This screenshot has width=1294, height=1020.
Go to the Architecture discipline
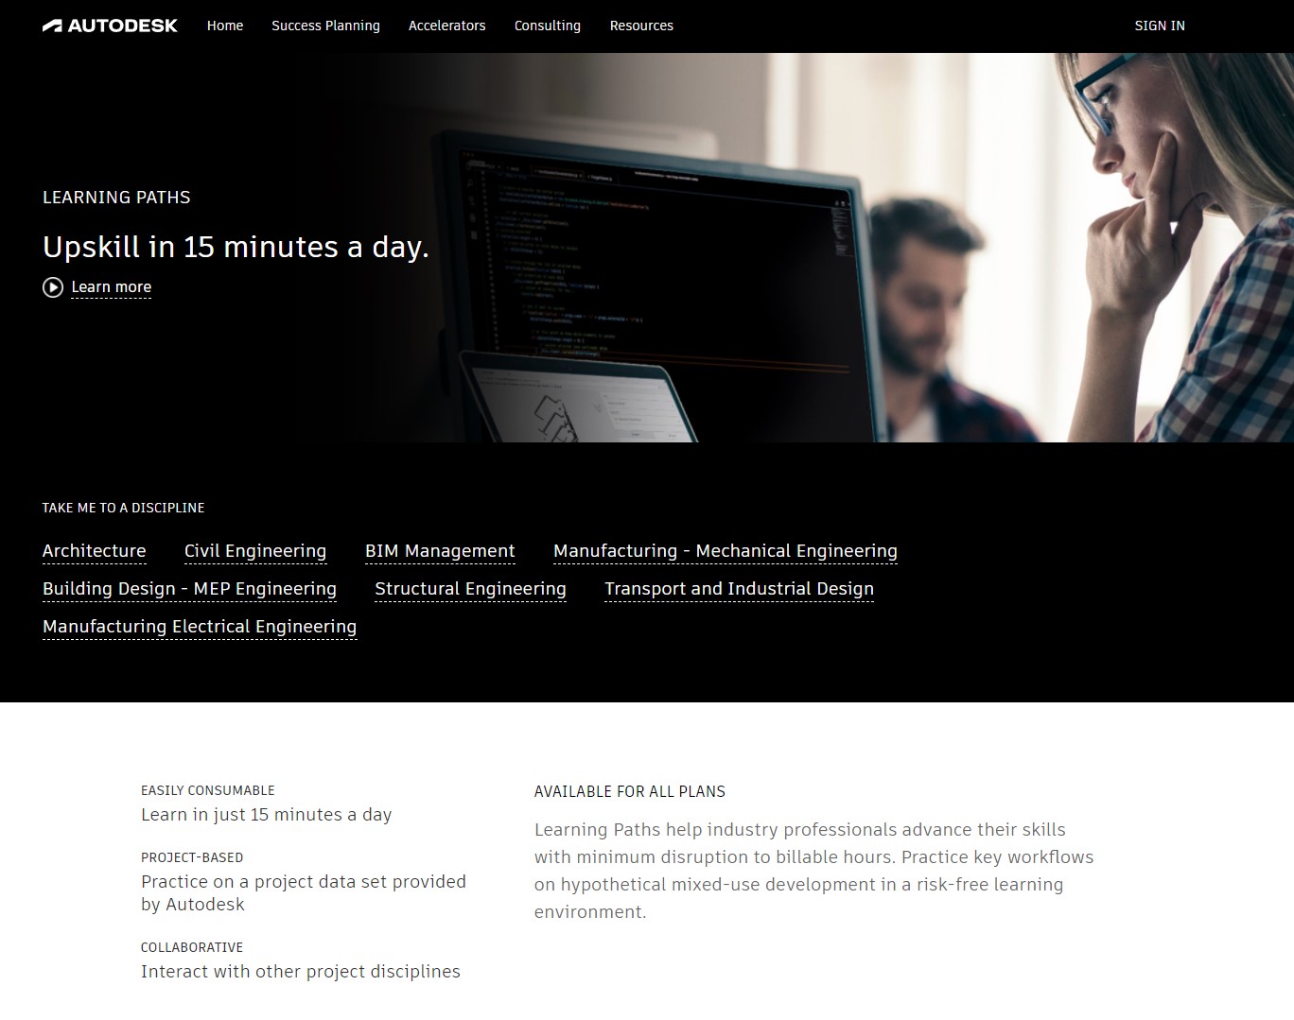point(95,551)
